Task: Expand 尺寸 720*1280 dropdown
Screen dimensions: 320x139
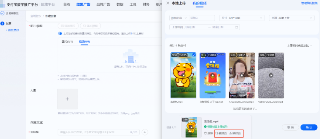Action: [x=242, y=18]
